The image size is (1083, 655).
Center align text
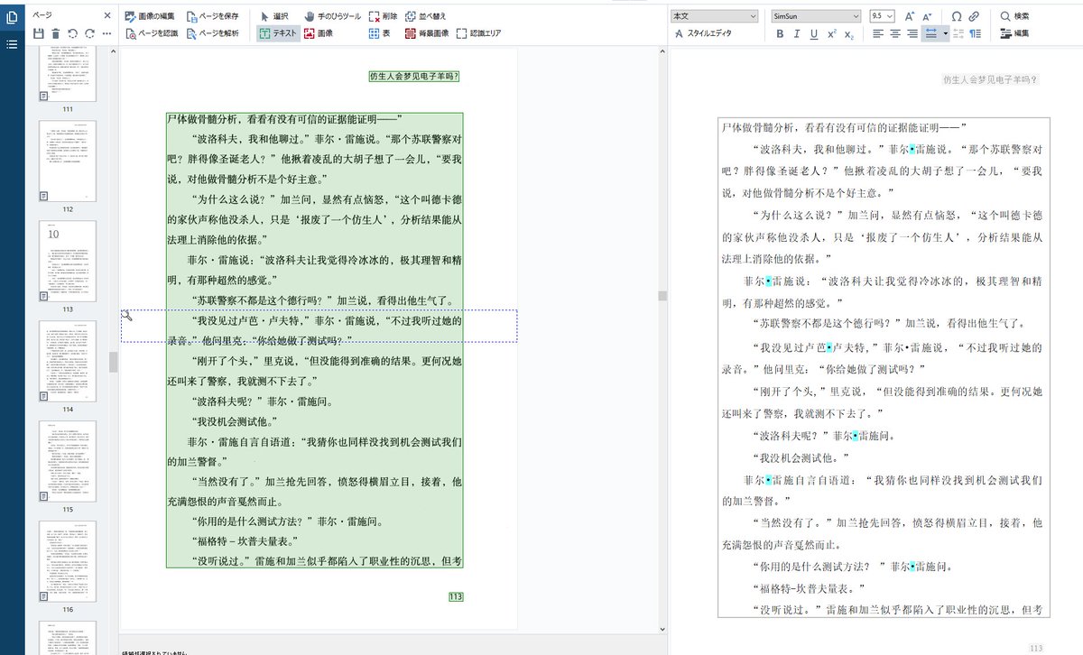[x=895, y=34]
